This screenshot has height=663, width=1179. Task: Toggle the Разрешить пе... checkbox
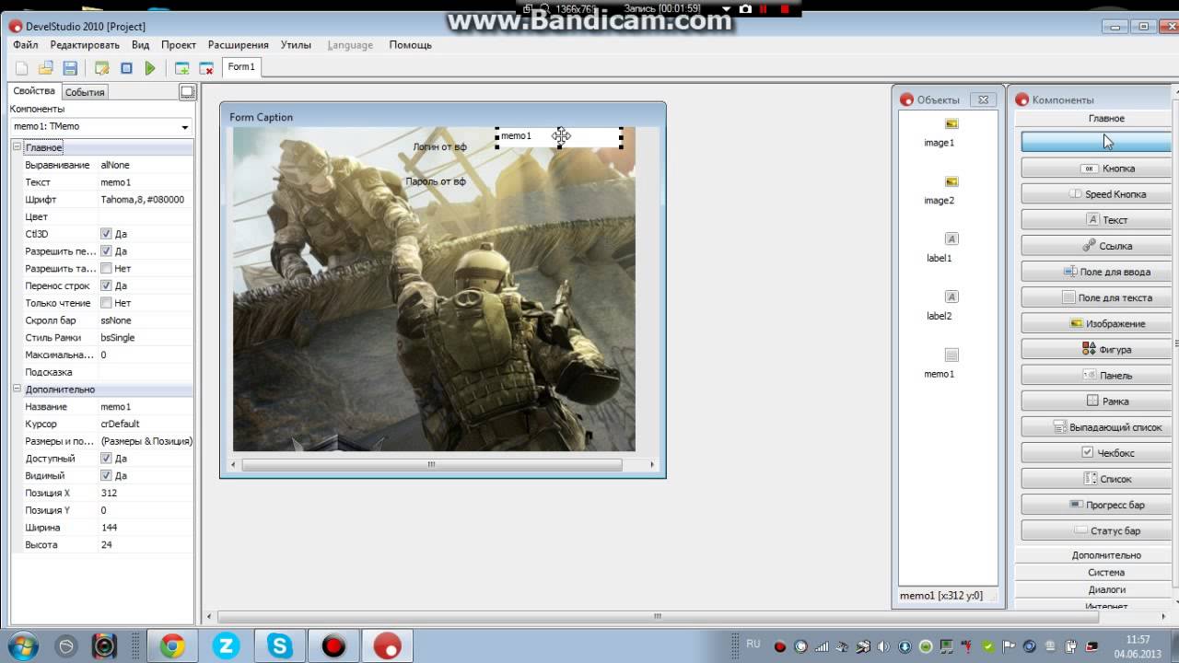tap(106, 251)
